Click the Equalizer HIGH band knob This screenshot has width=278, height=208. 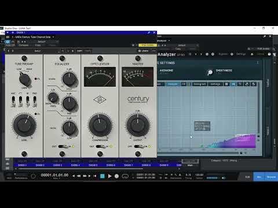pos(69,79)
